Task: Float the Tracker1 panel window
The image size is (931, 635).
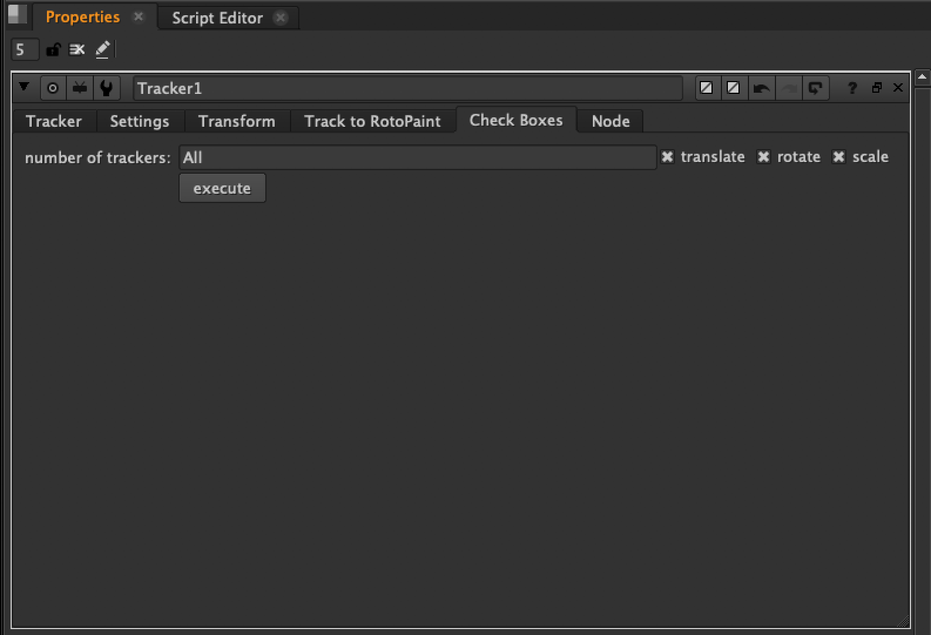Action: click(x=876, y=88)
